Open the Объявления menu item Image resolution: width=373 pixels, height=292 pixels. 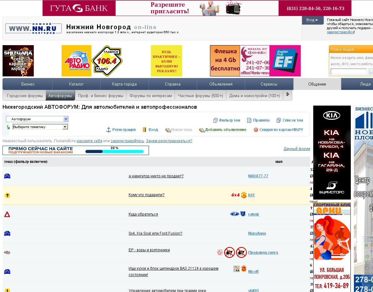221,84
